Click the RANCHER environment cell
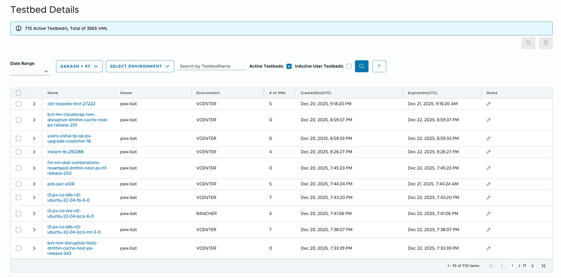 coord(207,213)
